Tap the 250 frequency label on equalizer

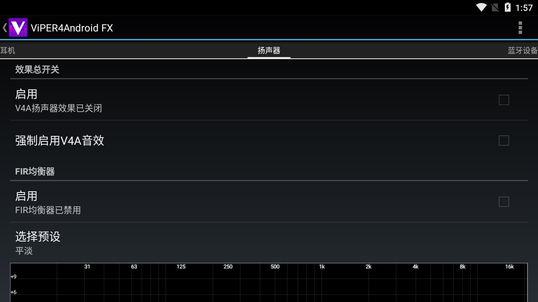tap(228, 267)
